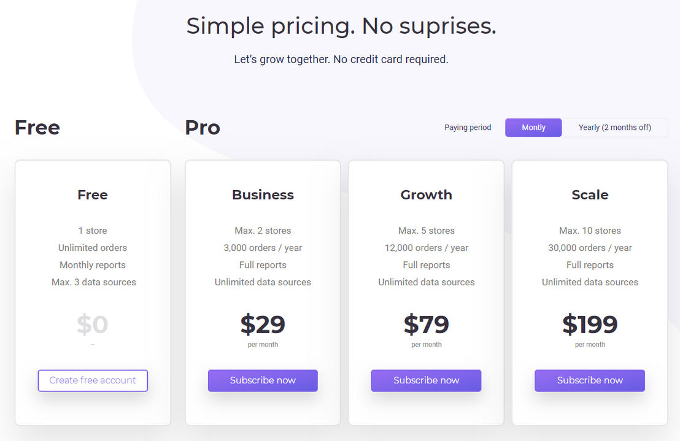Click '30,000 orders / year' in Scale
The image size is (680, 441).
coord(590,248)
